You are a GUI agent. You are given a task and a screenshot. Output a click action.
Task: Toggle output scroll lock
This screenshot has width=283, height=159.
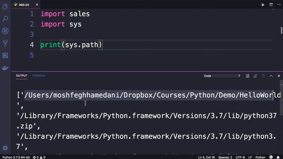(255, 76)
